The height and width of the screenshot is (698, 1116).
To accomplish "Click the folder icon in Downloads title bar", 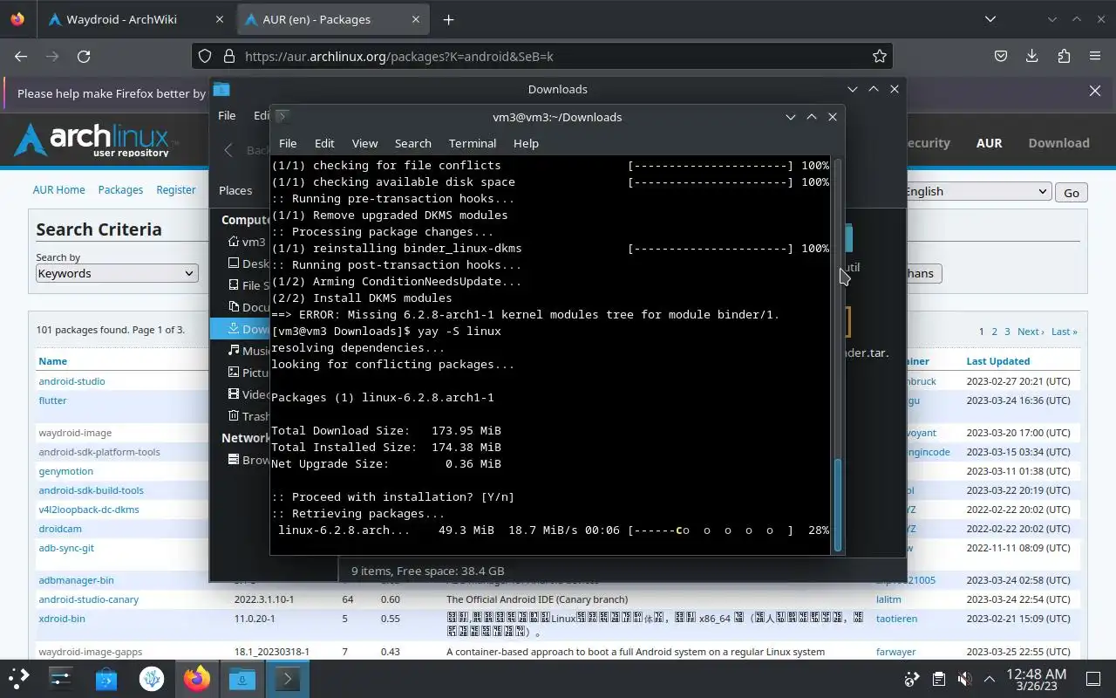I will [x=221, y=89].
